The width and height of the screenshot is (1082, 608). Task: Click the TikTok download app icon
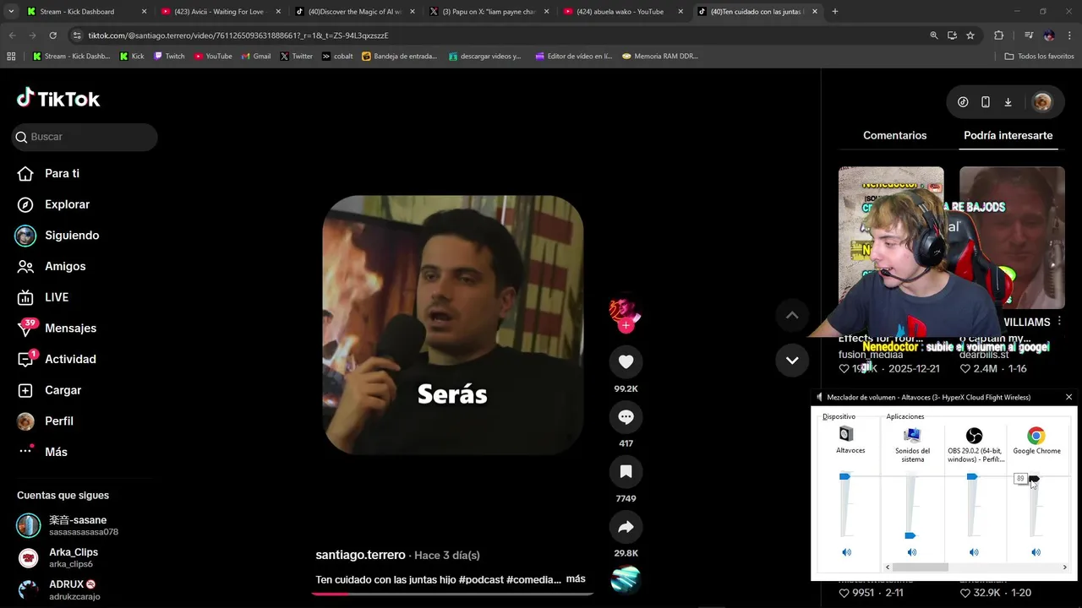pos(1008,102)
